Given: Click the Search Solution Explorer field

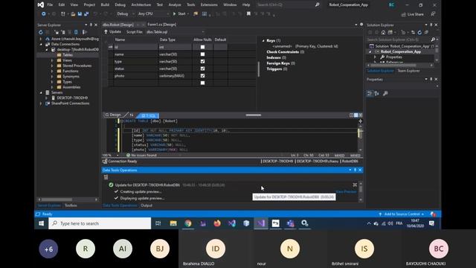Looking at the screenshot, I should [x=399, y=39].
